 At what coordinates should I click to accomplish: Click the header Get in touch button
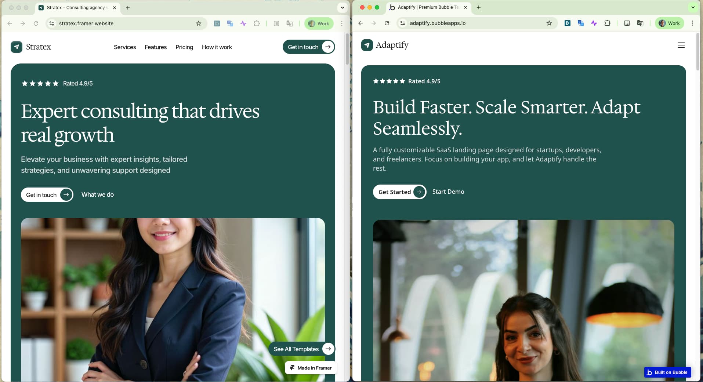coord(309,47)
